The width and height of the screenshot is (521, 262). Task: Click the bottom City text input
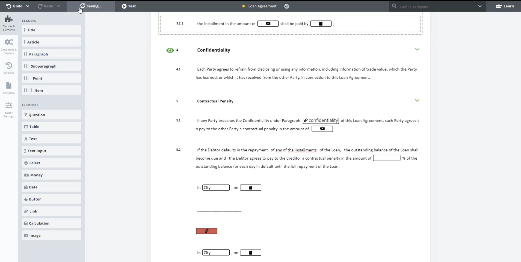(x=216, y=252)
